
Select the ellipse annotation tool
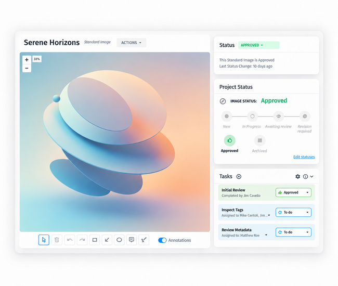119,240
